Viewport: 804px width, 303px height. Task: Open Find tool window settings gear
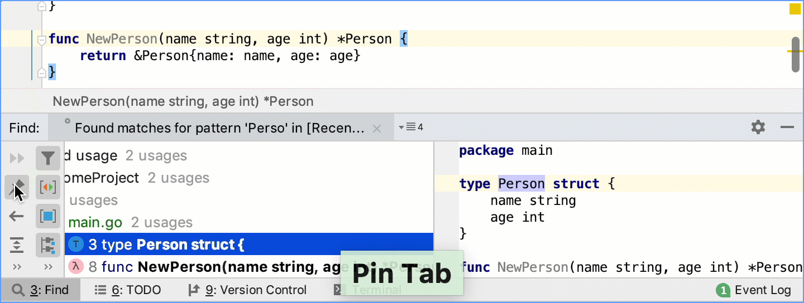tap(758, 128)
